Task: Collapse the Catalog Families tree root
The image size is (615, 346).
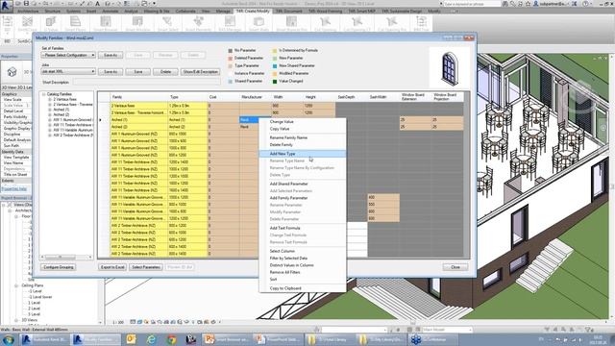Action: 44,94
